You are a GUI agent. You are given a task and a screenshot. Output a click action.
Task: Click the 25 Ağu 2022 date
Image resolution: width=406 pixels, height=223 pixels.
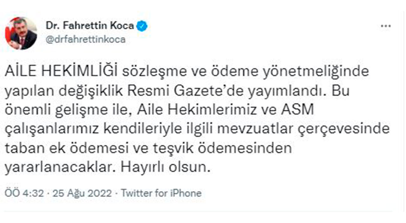pos(82,193)
